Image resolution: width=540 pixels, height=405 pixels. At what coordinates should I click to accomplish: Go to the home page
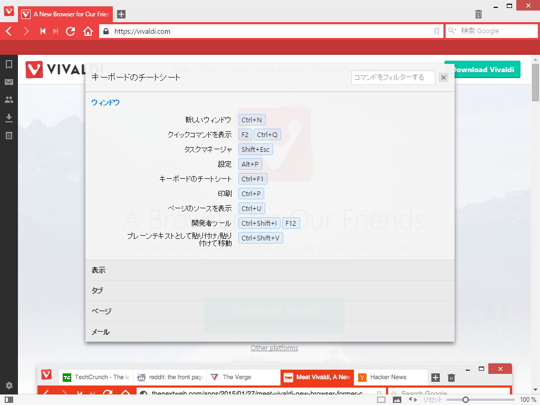[88, 31]
